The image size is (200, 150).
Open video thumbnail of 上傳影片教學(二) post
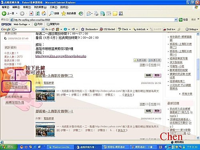pos(45,94)
